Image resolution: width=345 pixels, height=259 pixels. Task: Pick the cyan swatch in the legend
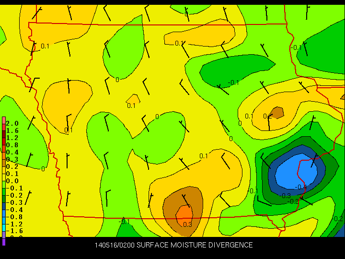(4, 228)
